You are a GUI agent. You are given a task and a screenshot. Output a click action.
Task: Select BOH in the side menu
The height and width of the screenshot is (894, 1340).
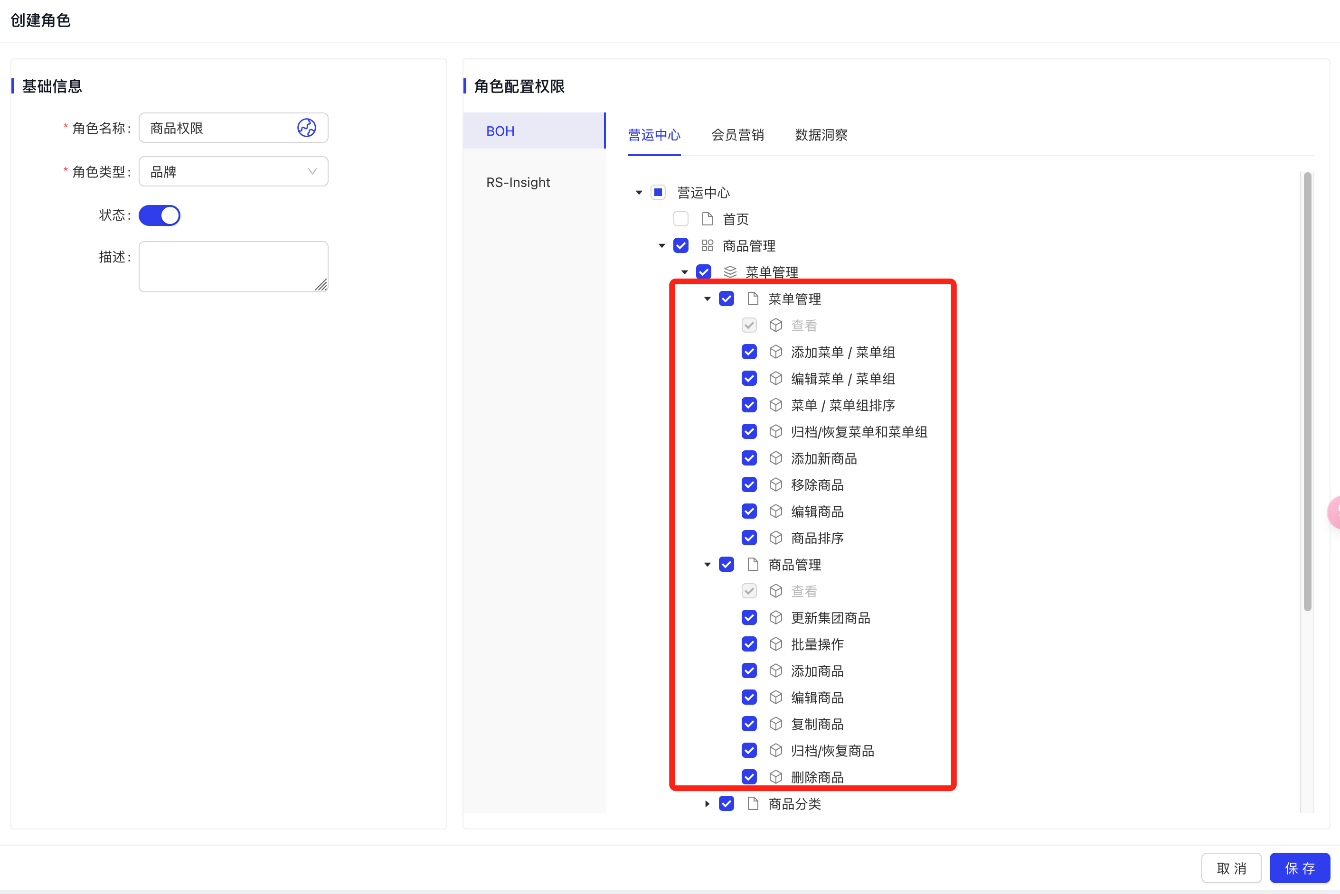pos(534,130)
